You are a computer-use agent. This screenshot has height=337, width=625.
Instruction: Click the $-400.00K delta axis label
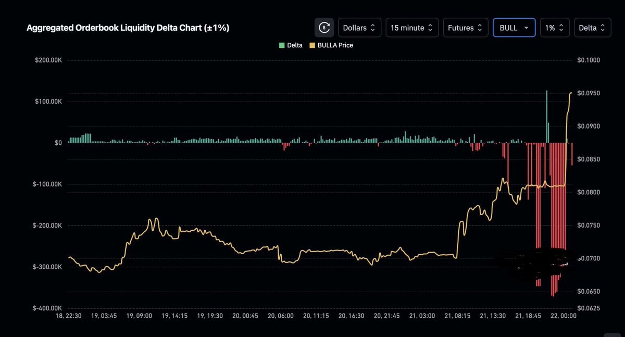tap(47, 308)
